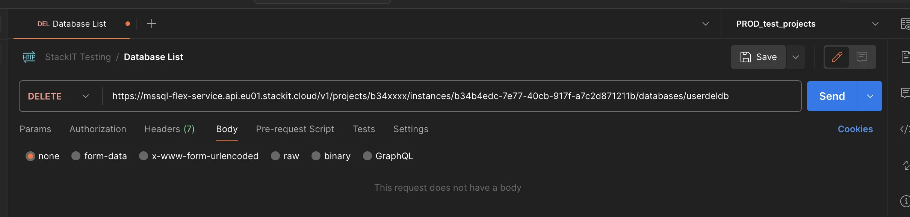Open the Headers (7) tab
Viewport: 910px width, 217px height.
pos(169,129)
